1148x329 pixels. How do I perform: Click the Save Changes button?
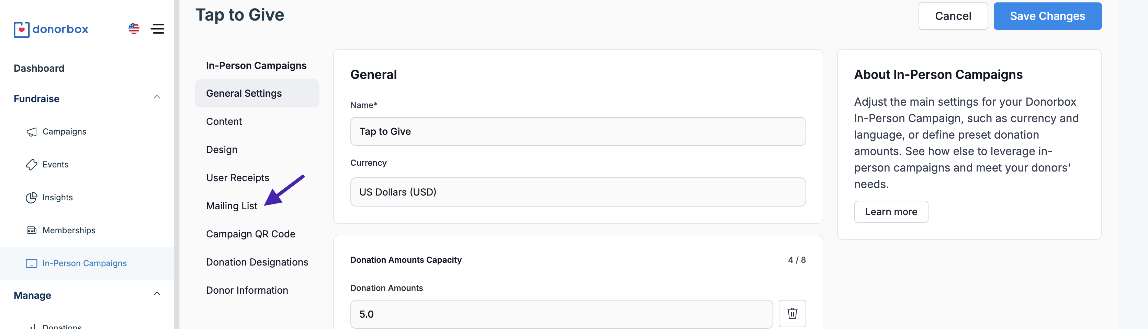tap(1047, 16)
